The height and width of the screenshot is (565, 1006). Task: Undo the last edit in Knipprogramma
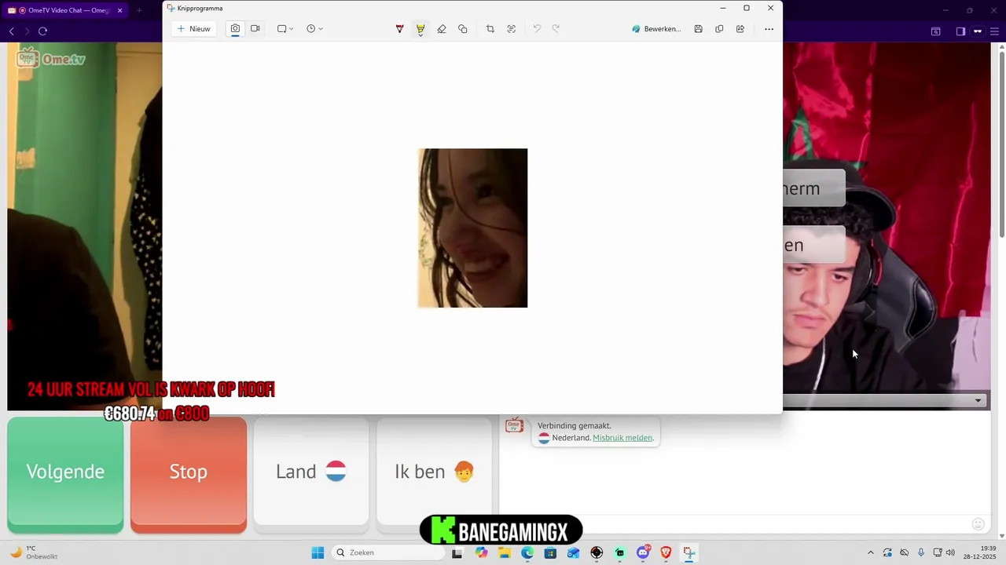(x=537, y=29)
